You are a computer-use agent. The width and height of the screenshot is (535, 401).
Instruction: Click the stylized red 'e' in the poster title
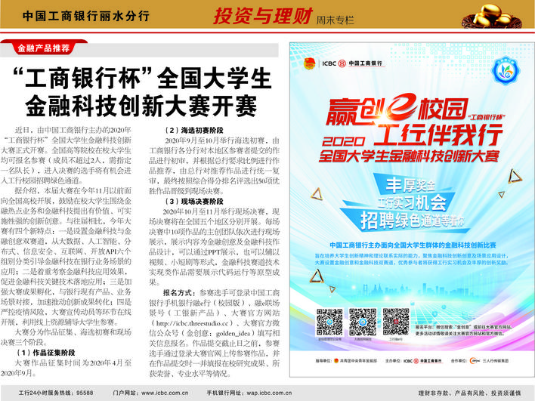pos(401,106)
